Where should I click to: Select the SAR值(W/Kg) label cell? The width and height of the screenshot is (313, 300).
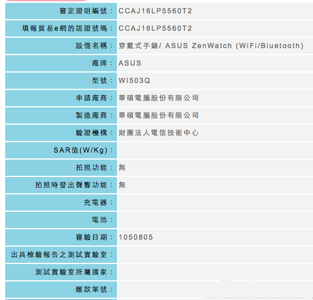(x=61, y=150)
